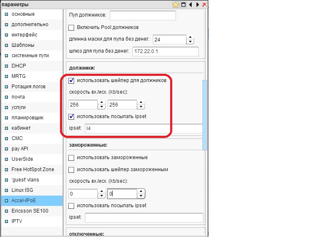Enable the Включить Pool должников checkbox

71,28
